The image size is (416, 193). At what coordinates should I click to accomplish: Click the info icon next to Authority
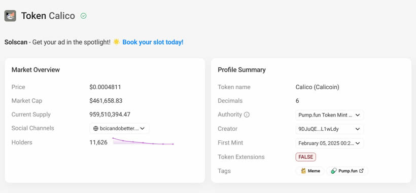[x=247, y=114]
